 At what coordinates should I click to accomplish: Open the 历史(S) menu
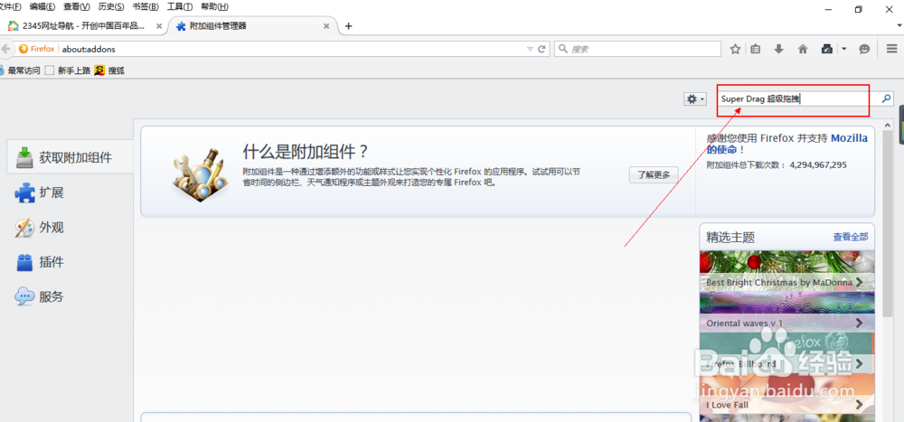(111, 7)
